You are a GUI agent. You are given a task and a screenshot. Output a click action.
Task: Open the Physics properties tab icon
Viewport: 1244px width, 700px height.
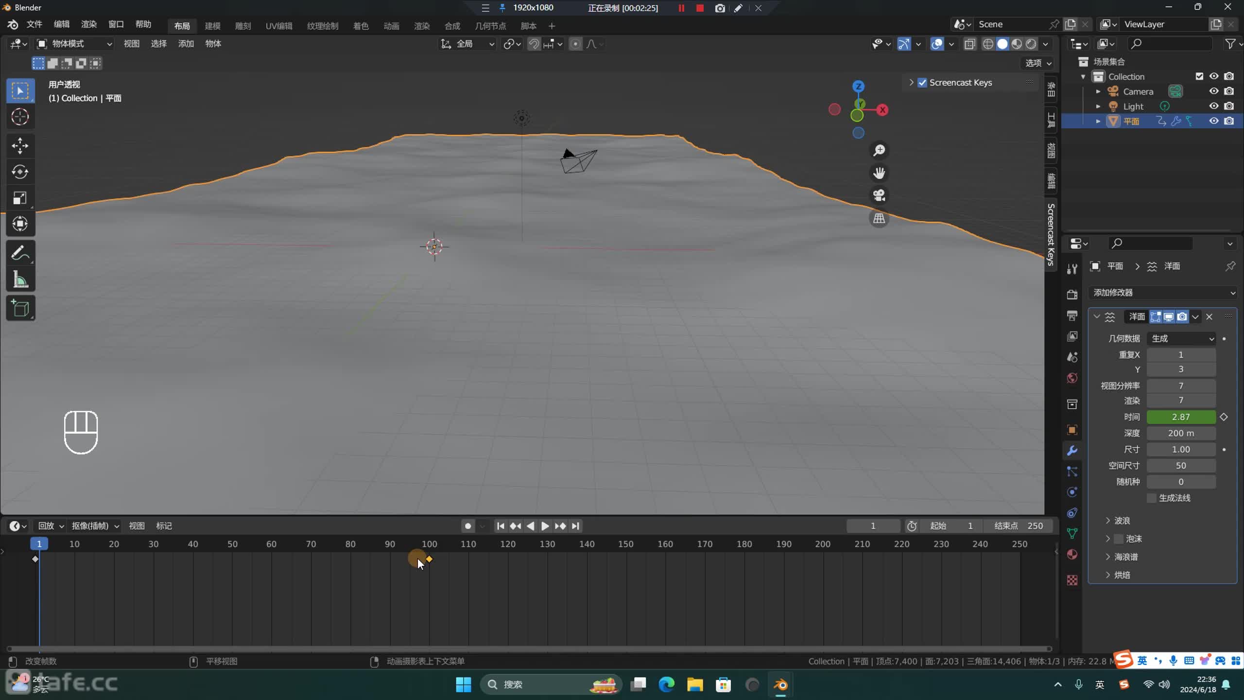tap(1072, 492)
